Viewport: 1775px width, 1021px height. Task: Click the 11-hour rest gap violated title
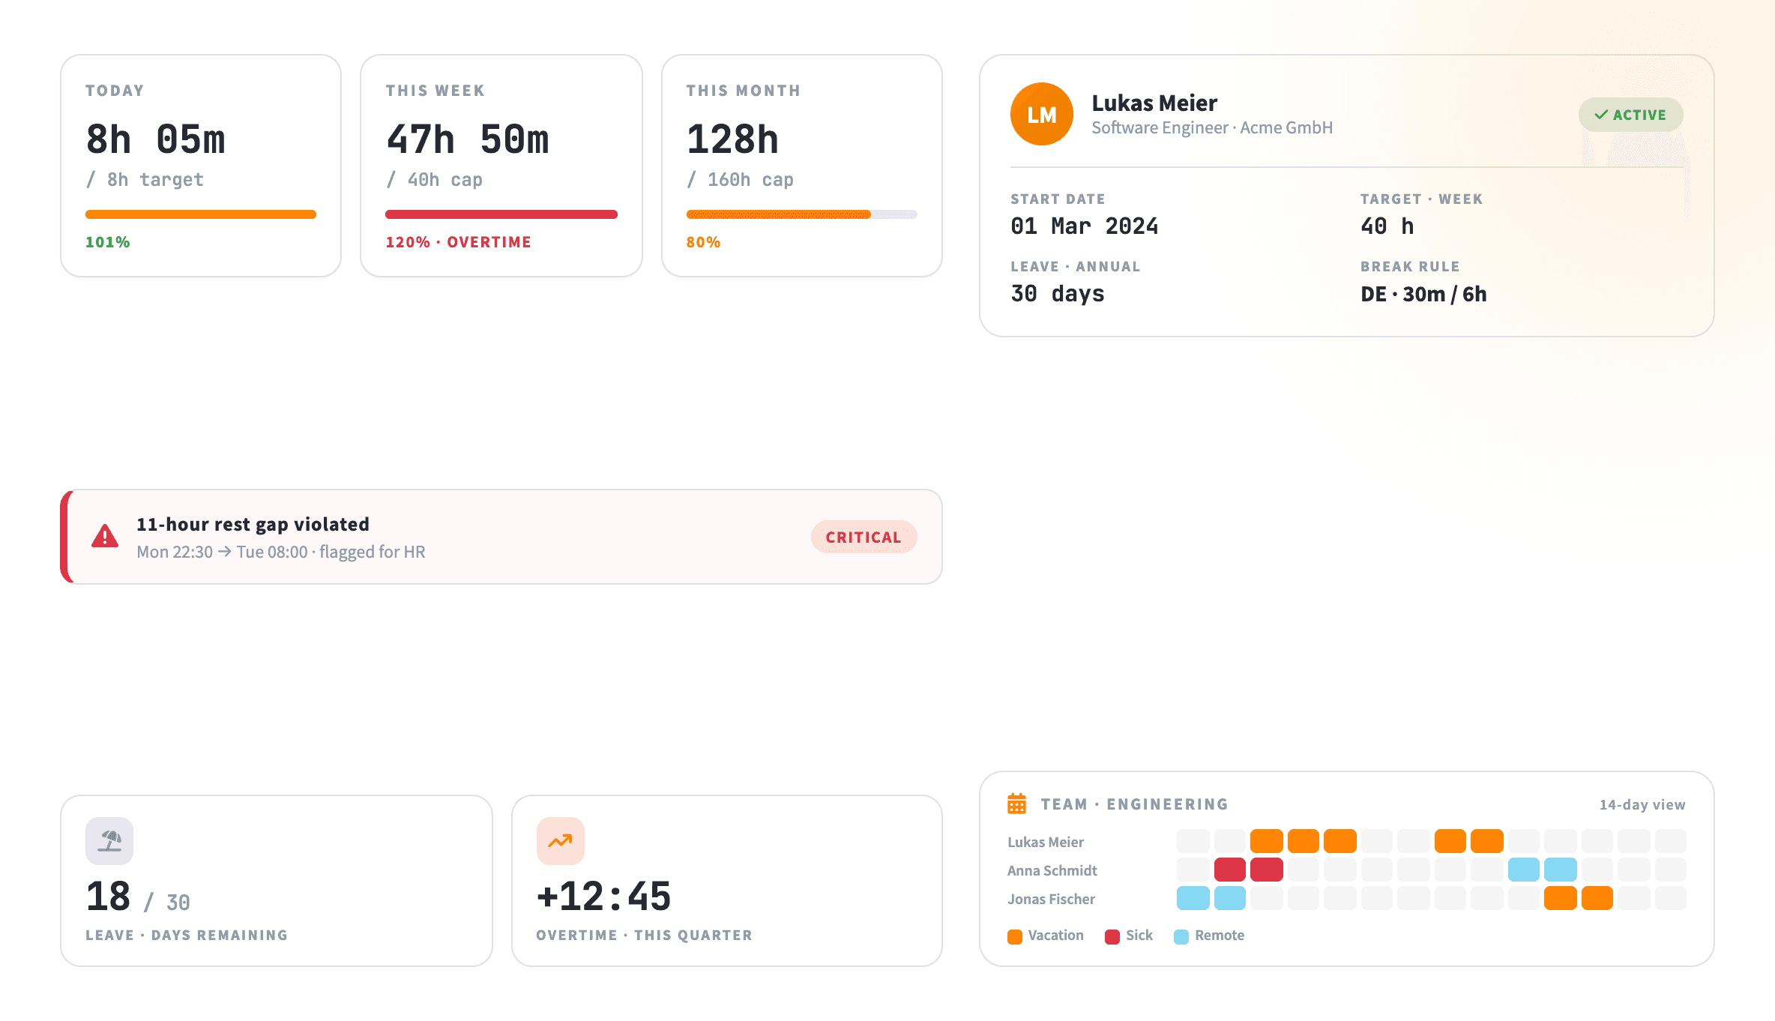click(253, 524)
